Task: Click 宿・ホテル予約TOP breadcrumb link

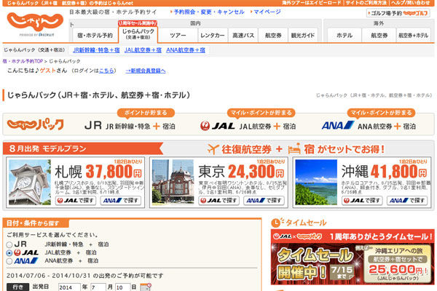Action: pos(23,61)
